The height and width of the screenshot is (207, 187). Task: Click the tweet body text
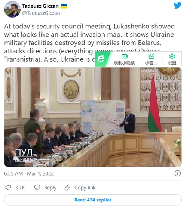point(89,43)
